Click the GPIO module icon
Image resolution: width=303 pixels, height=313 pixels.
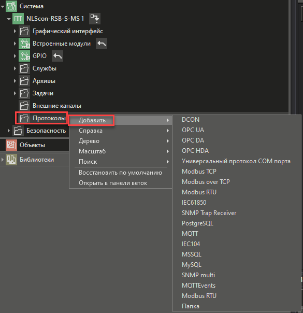tap(24, 56)
